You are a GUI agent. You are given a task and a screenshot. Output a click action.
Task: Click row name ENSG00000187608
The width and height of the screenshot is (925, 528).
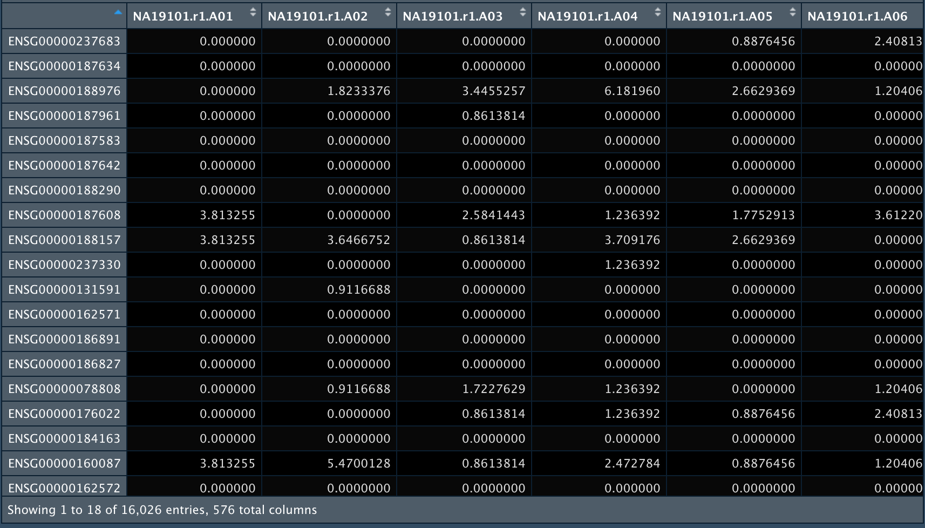coord(64,215)
